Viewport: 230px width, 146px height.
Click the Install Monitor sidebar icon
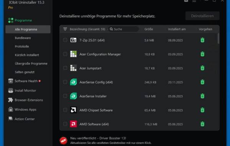(x=11, y=90)
